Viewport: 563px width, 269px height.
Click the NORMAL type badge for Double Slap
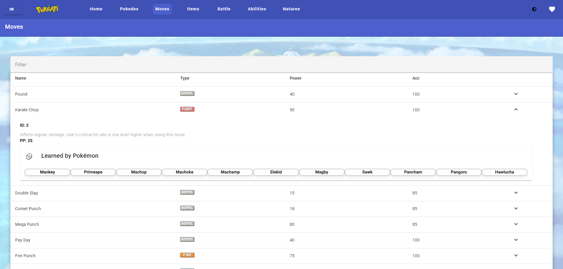(187, 192)
